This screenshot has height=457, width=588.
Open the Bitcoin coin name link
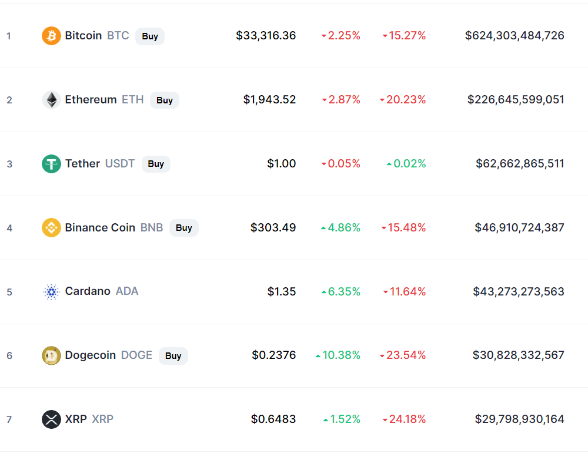click(x=83, y=36)
